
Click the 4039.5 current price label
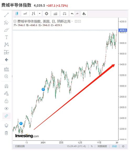[123, 30]
